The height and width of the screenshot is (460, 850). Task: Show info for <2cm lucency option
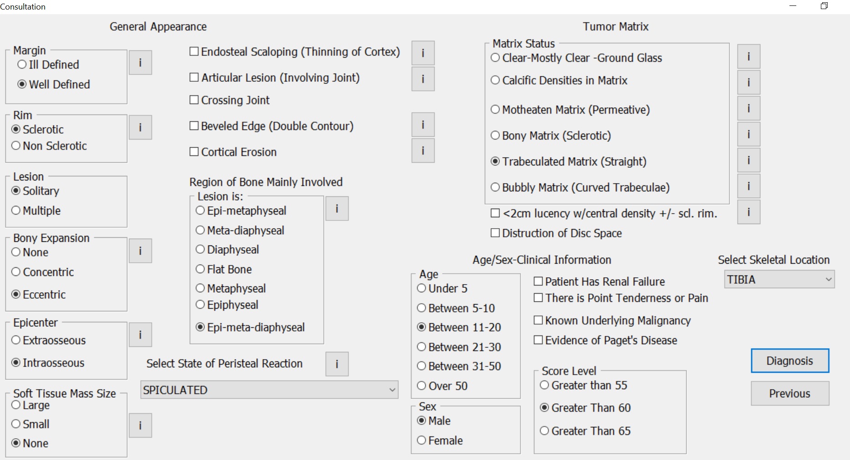[x=748, y=212]
